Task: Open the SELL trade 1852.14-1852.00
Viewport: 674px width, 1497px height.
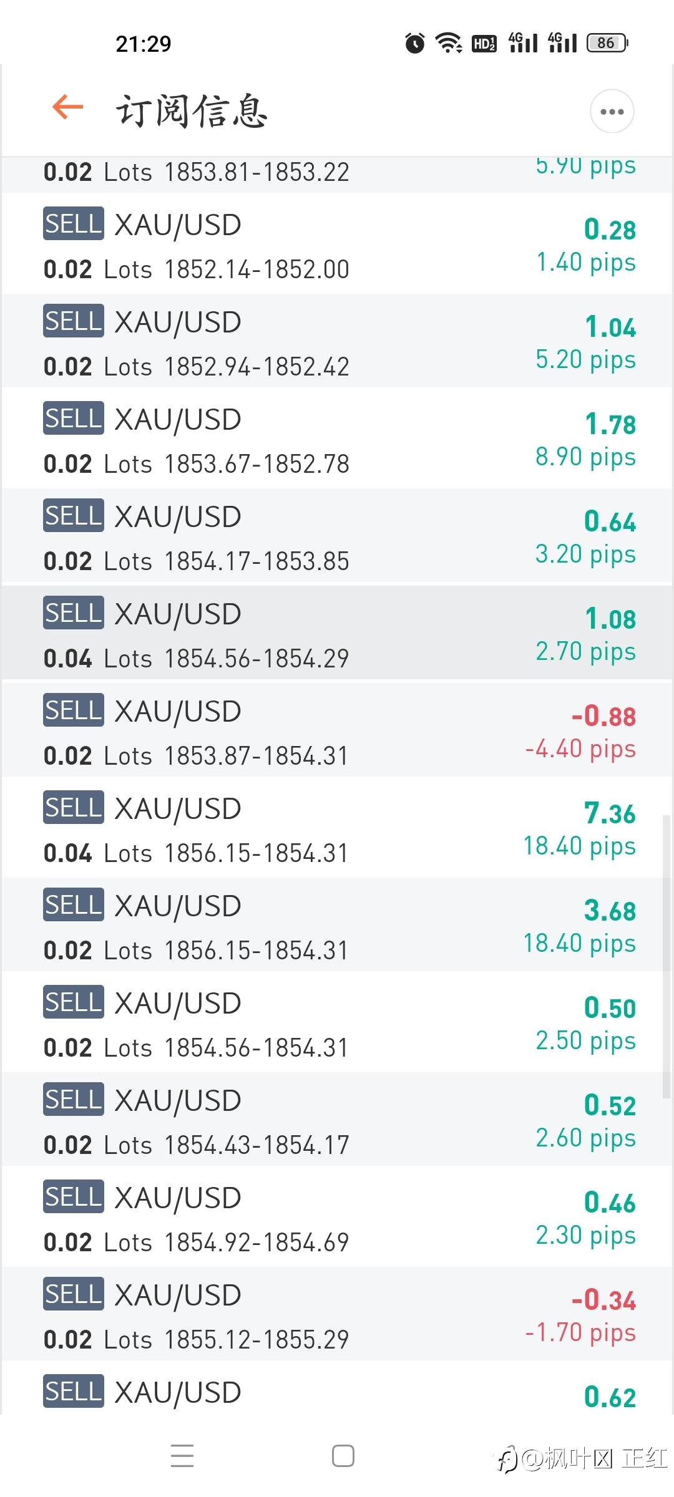Action: point(337,245)
